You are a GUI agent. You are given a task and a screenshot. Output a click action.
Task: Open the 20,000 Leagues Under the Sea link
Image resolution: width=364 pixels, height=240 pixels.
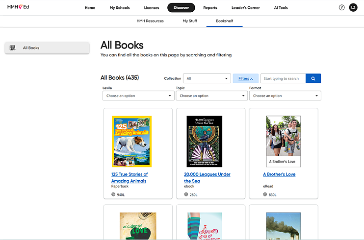(x=207, y=178)
